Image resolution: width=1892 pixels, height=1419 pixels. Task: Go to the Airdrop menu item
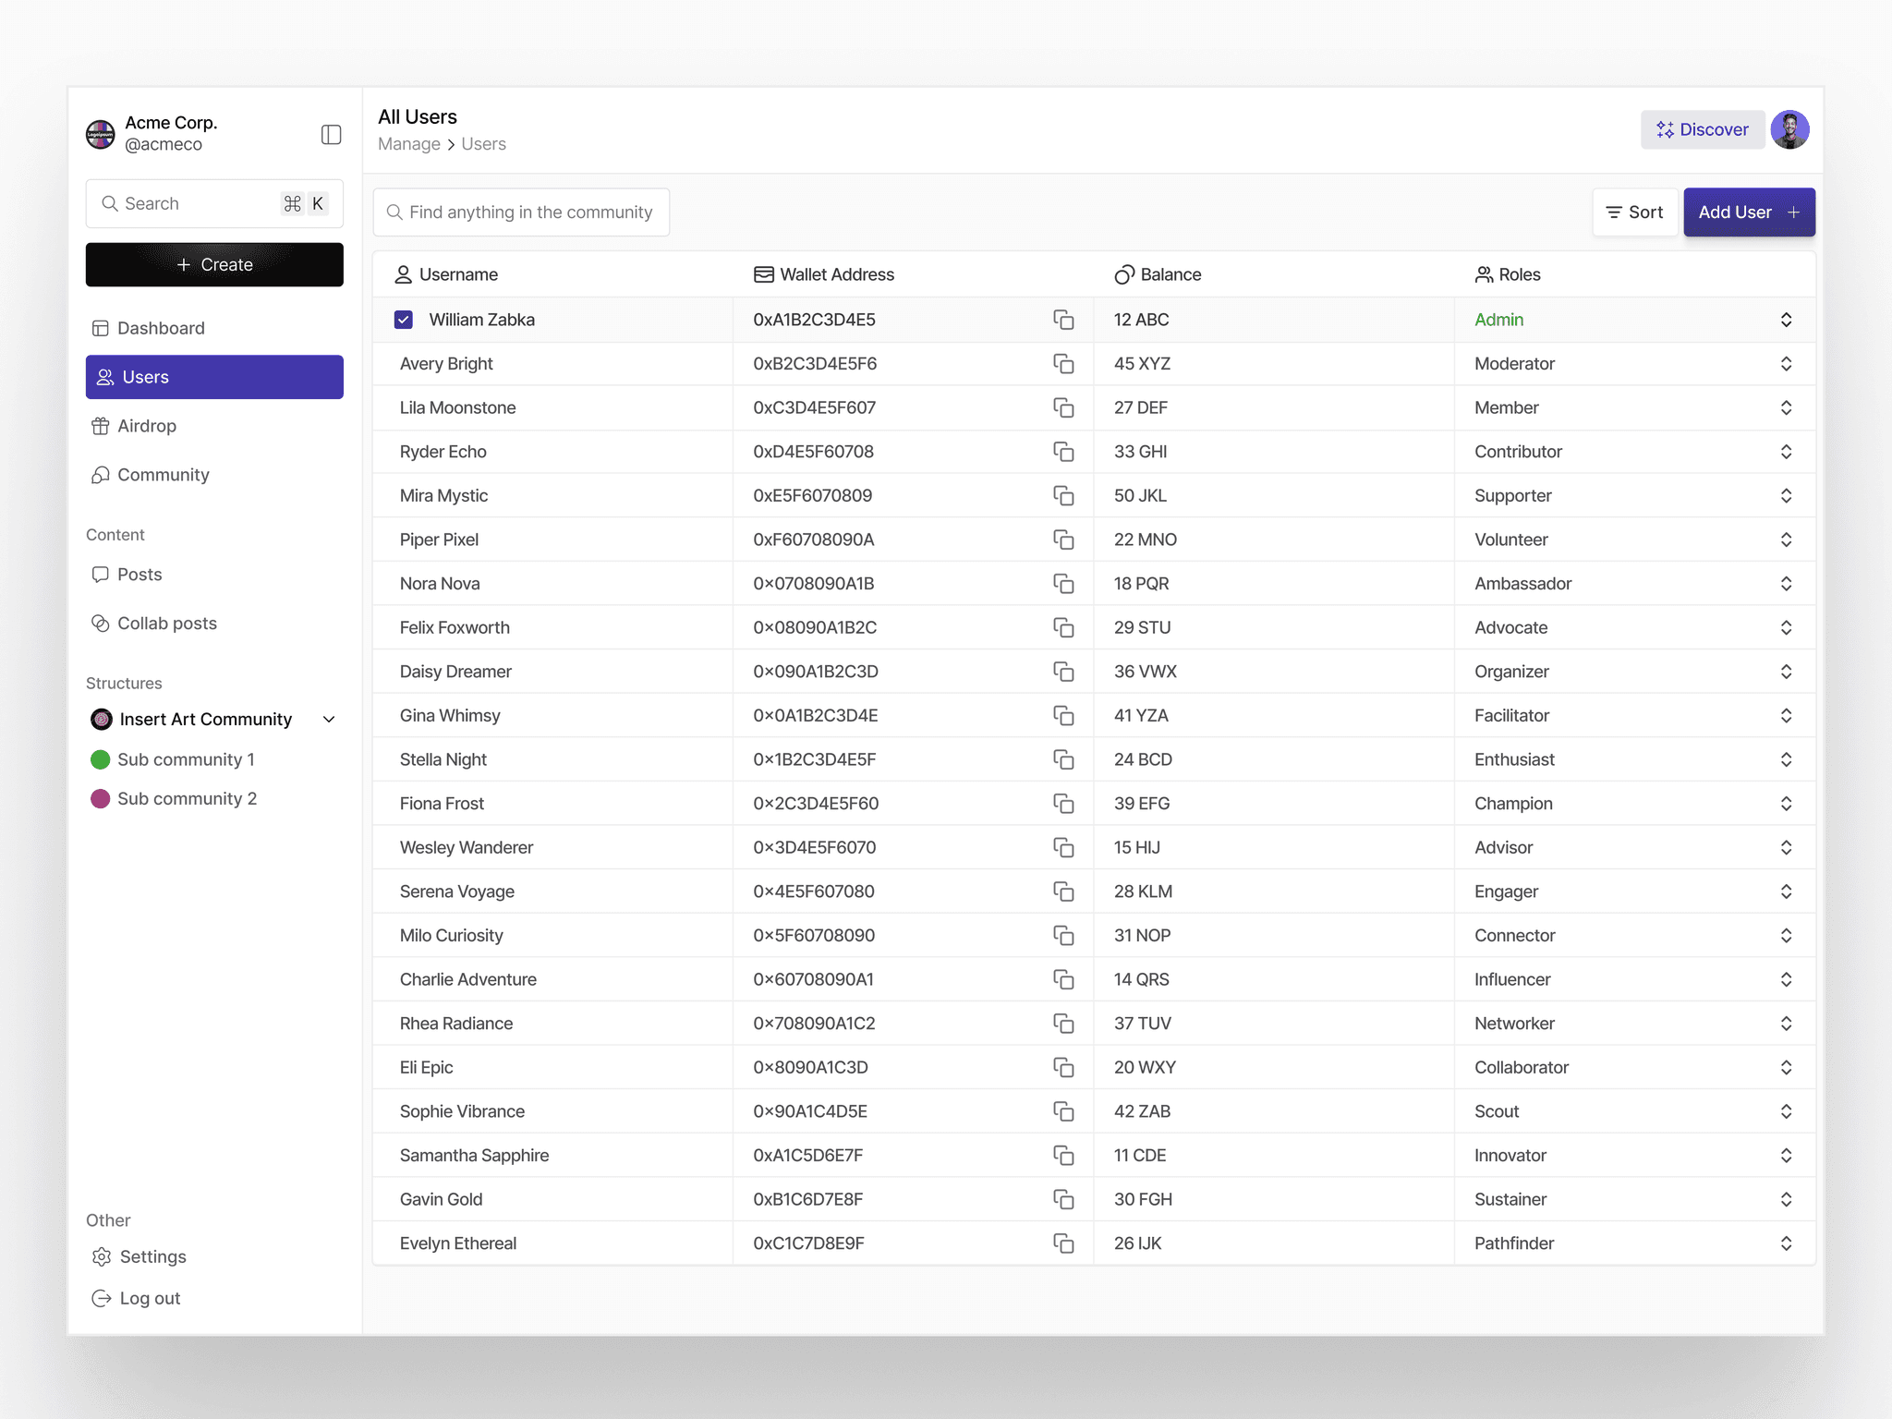[x=147, y=426]
